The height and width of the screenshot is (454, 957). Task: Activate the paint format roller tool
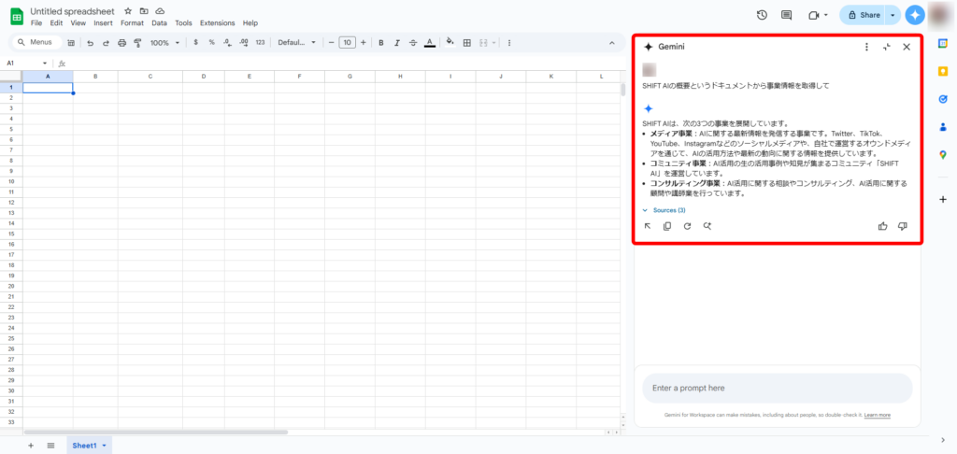[137, 43]
